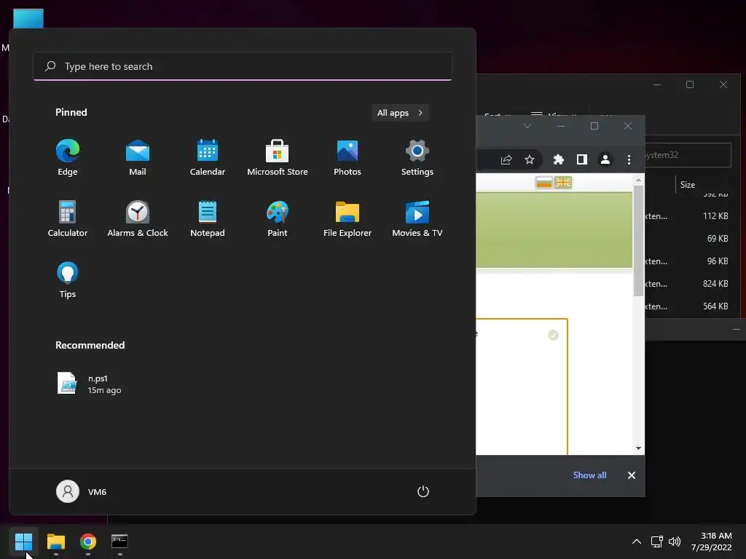Open Chrome profile avatar menu
Screen dimensions: 746x559
(605, 159)
